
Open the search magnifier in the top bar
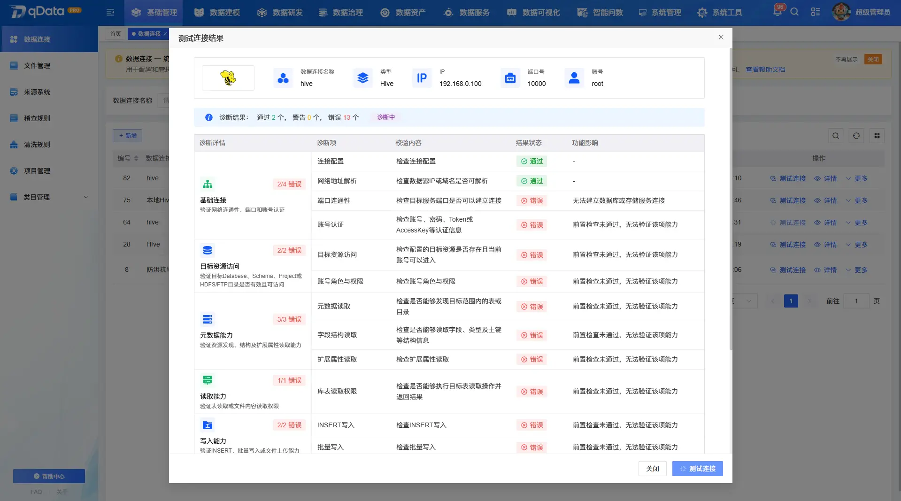tap(794, 12)
